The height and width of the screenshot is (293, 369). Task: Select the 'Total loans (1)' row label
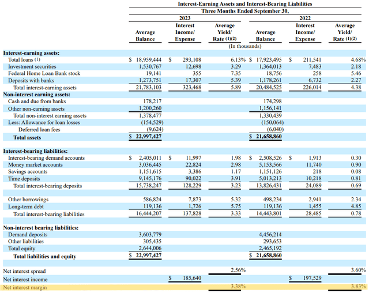click(24, 60)
